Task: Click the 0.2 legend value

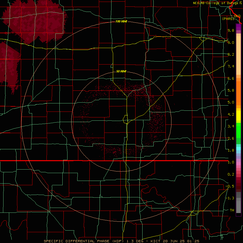Action: click(231, 174)
